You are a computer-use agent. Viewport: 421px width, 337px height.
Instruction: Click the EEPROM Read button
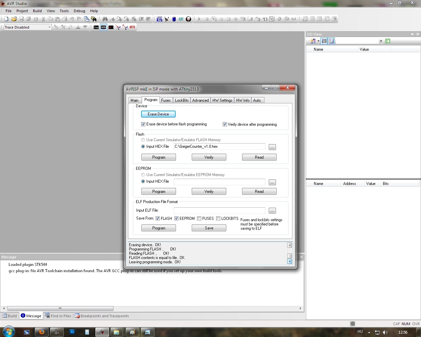click(x=259, y=192)
